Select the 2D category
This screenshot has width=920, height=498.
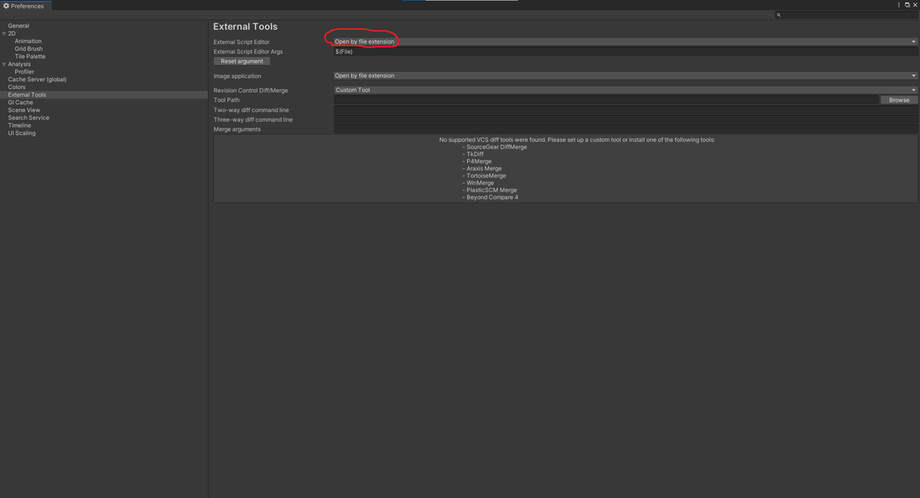click(x=11, y=34)
